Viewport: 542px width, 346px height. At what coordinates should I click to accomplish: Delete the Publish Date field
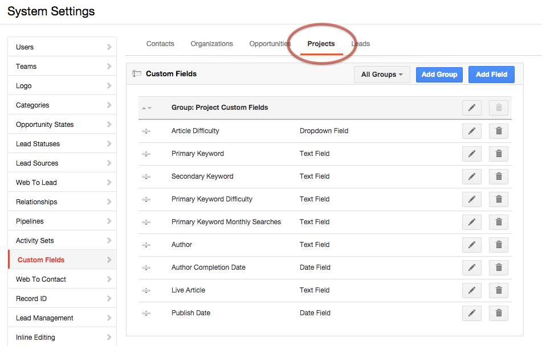499,313
